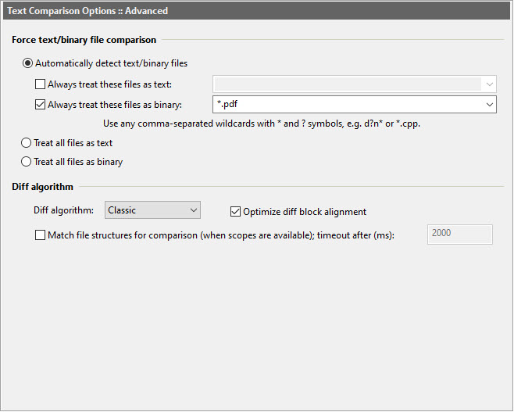
Task: Click the "timeout after (ms)" label text
Action: [362, 235]
